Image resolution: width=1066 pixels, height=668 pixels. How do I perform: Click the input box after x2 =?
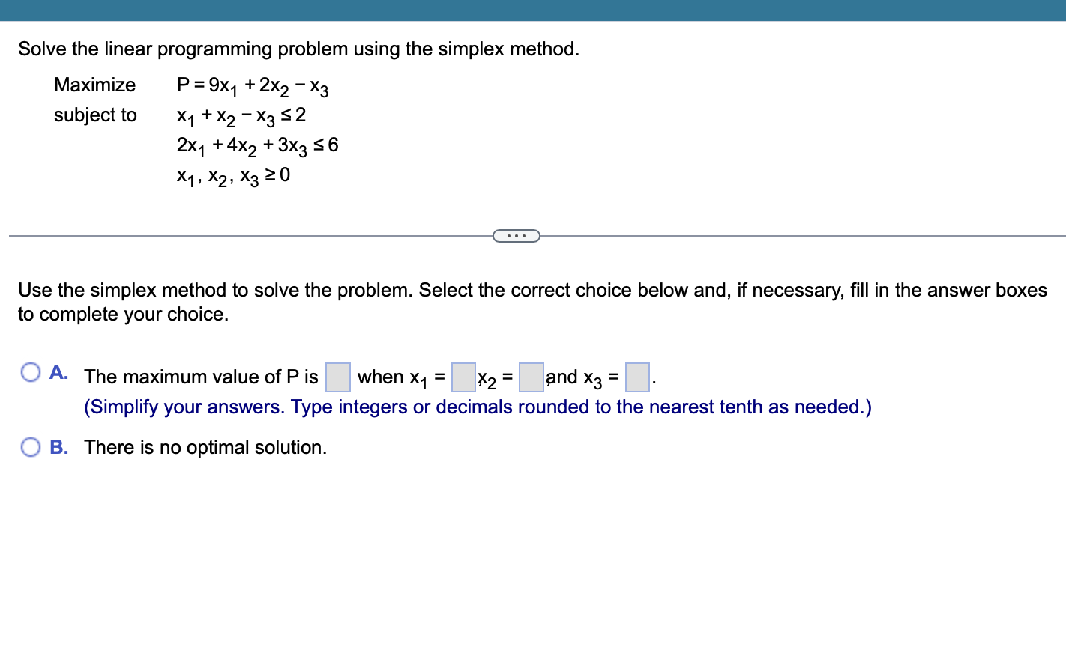click(x=530, y=377)
